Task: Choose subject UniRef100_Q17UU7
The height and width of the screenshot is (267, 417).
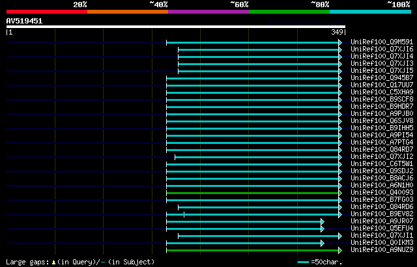Action: [x=382, y=85]
